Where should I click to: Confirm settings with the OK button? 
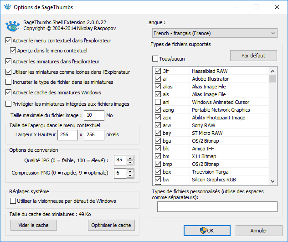click(207, 231)
